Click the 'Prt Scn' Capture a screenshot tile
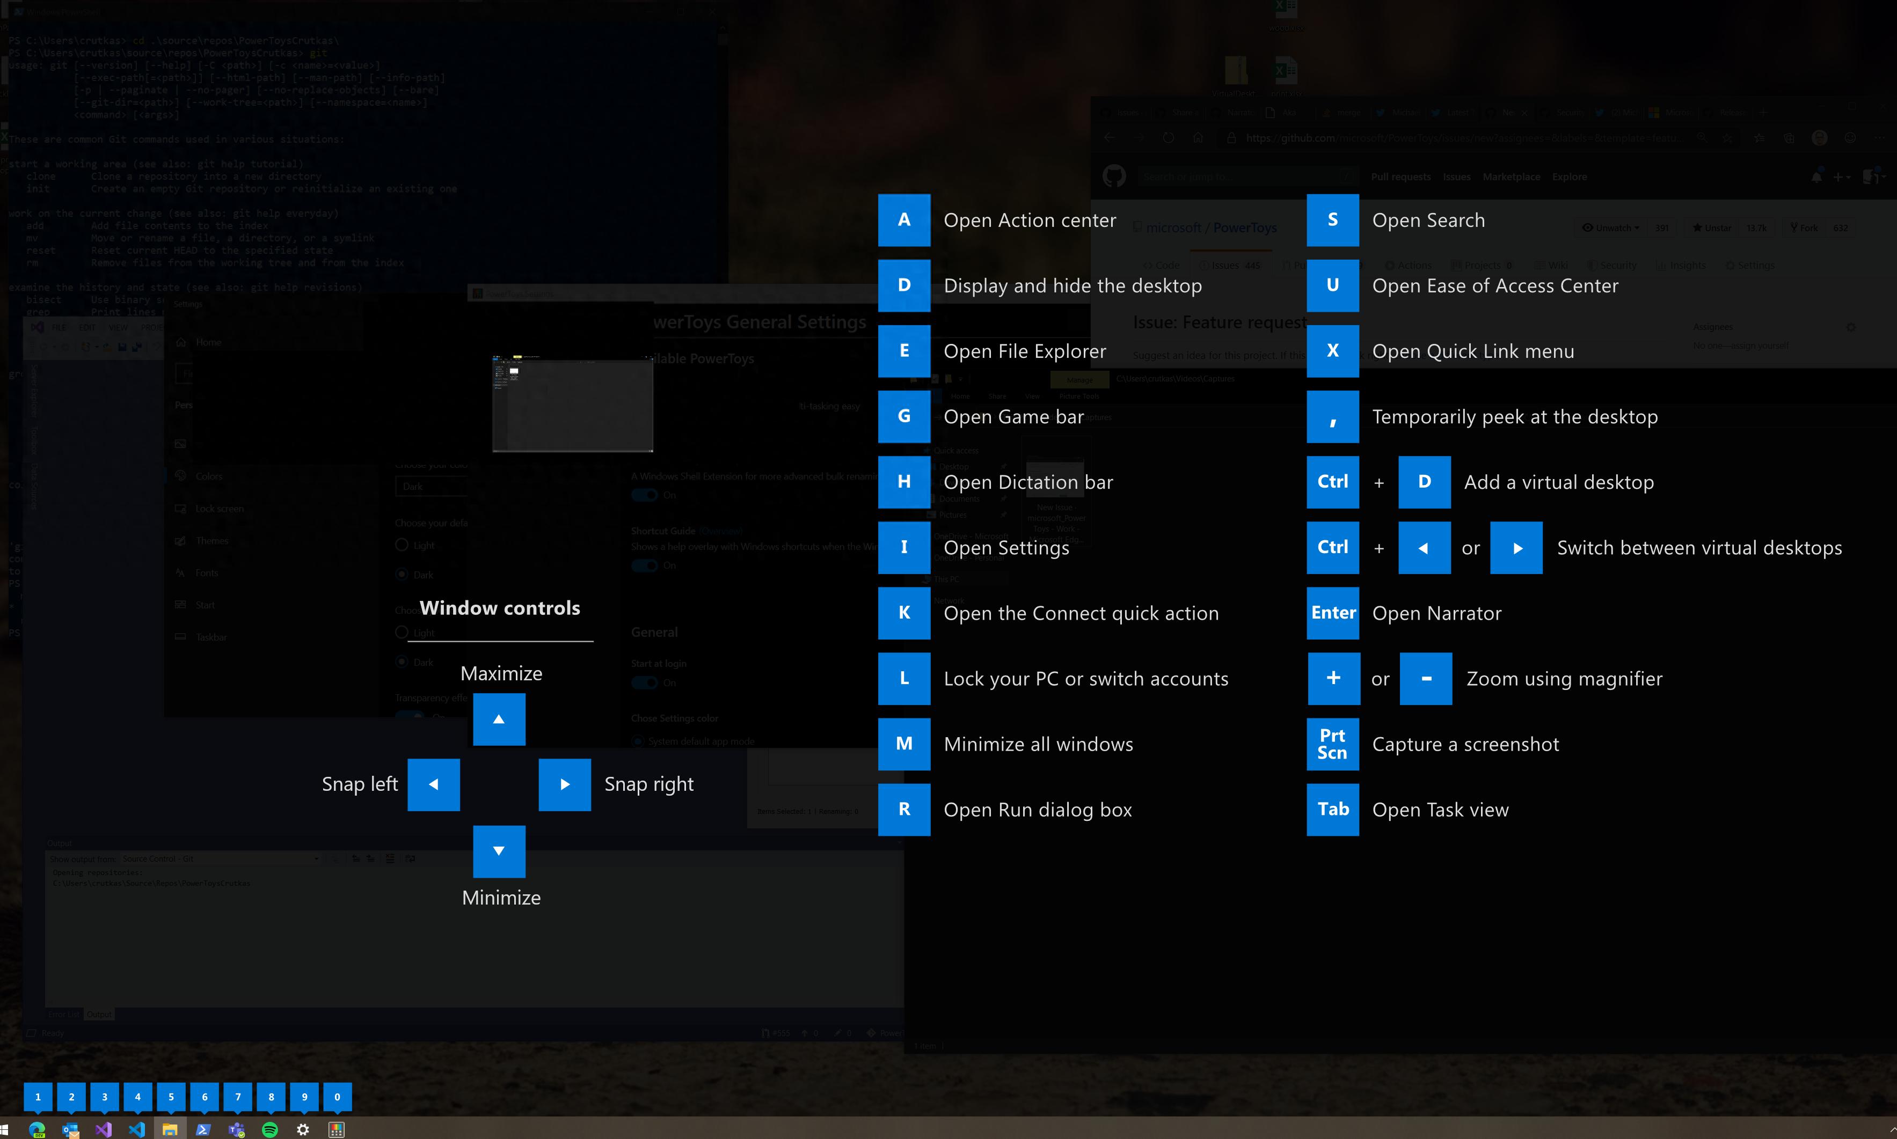Screen dimensions: 1897x1139 [x=1332, y=744]
